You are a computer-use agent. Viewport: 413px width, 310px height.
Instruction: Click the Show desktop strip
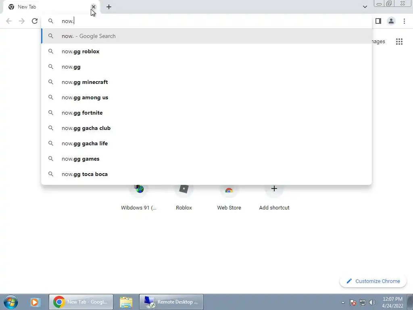(410, 302)
